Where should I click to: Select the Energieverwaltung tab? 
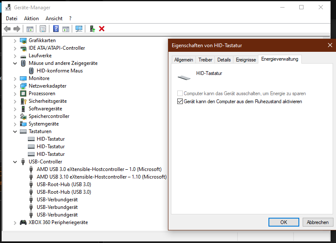click(280, 59)
